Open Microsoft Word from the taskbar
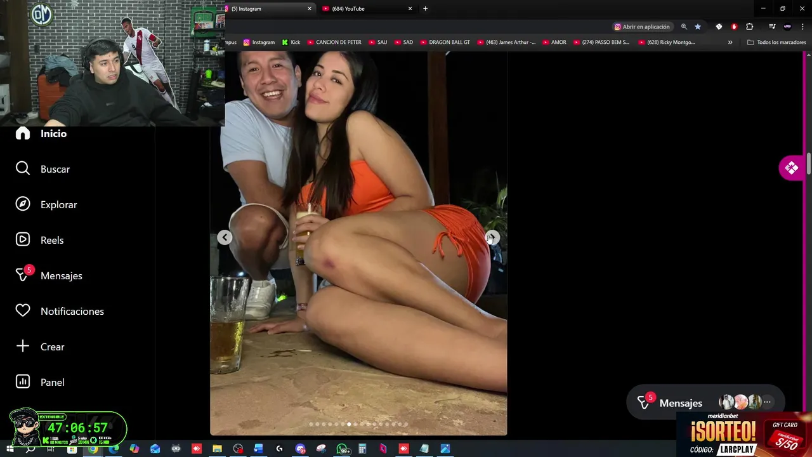Viewport: 812px width, 457px height. (258, 449)
